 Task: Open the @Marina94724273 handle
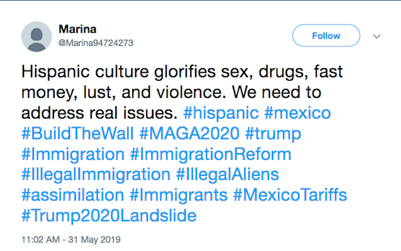[x=96, y=42]
